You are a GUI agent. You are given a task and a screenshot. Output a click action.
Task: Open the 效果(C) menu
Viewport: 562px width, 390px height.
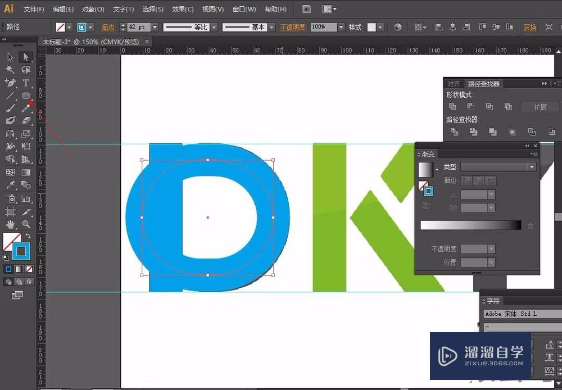[x=183, y=9]
